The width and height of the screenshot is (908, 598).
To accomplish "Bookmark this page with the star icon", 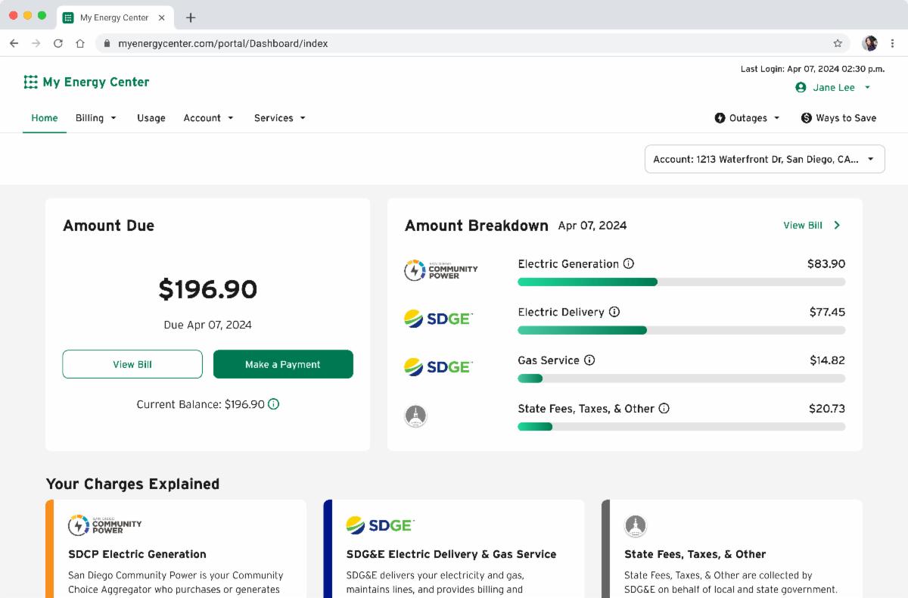I will click(838, 43).
